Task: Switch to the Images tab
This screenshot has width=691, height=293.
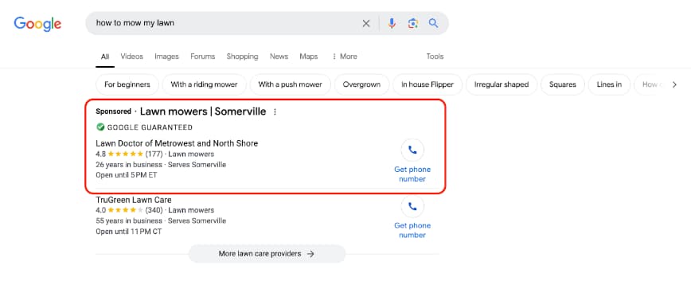Action: pos(166,57)
